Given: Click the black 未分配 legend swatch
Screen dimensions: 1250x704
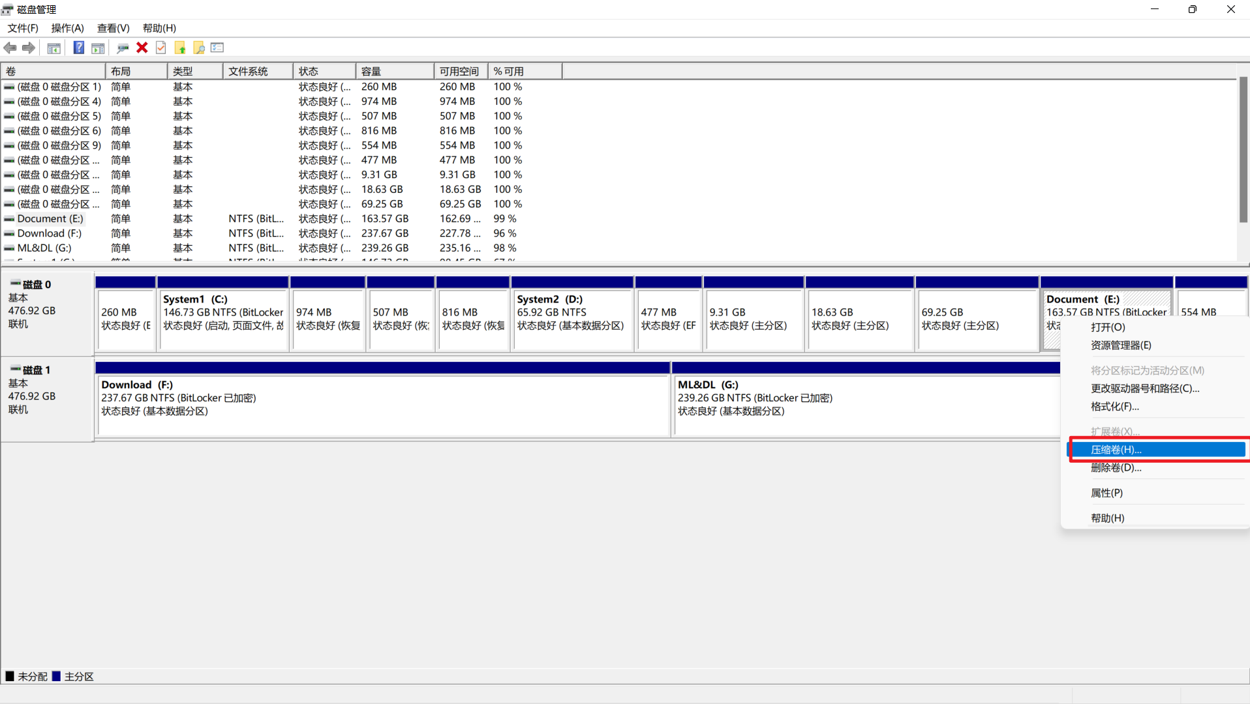Looking at the screenshot, I should tap(10, 677).
